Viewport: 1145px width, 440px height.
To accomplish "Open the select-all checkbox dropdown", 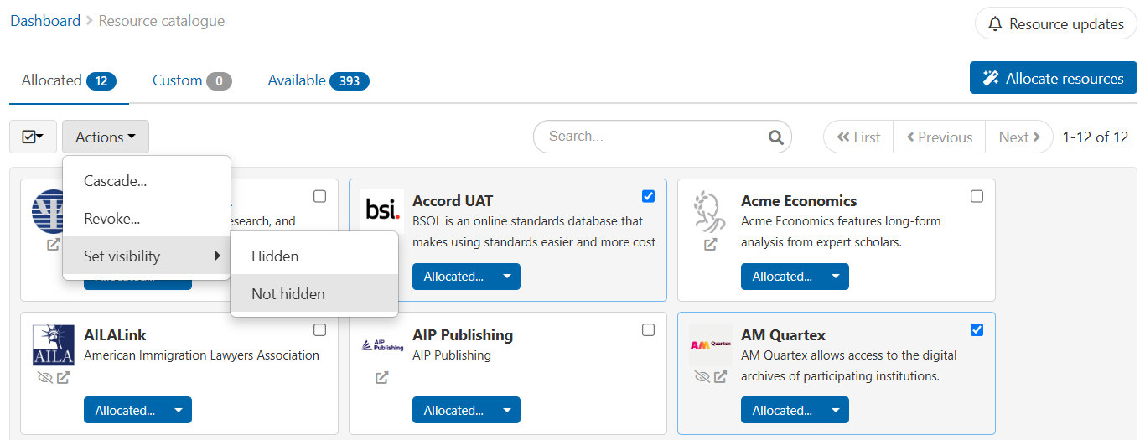I will tap(33, 137).
